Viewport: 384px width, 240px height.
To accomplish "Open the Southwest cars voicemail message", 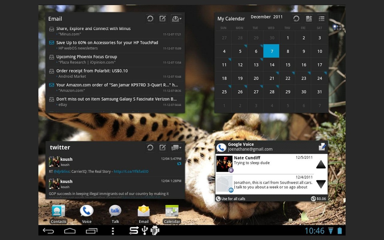I will click(x=265, y=184).
